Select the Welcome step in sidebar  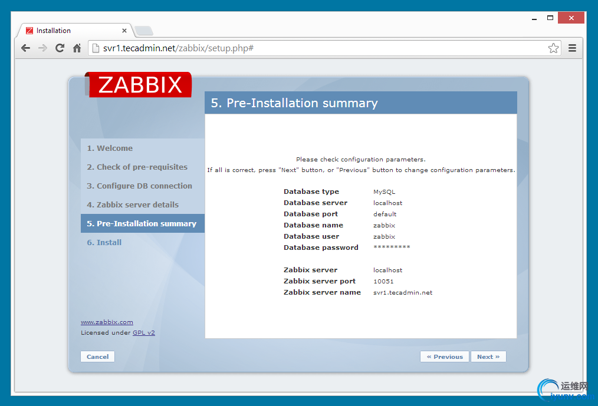click(109, 148)
